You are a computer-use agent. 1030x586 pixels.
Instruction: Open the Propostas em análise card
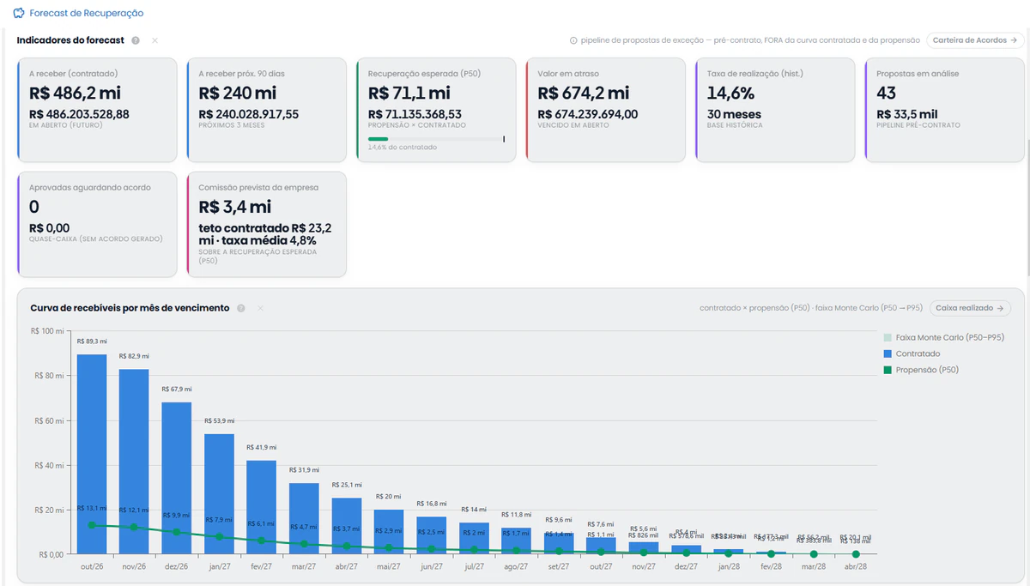[945, 110]
